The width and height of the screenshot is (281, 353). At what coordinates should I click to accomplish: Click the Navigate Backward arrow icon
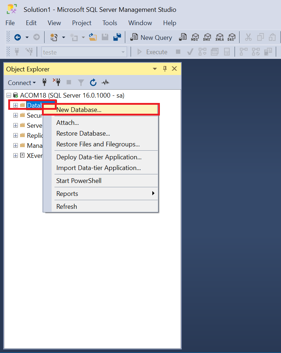[18, 37]
